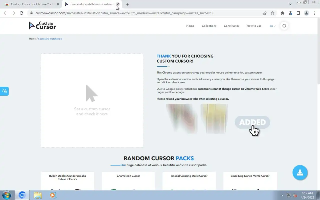
Task: Open the Constructor navigation item
Action: 231,26
